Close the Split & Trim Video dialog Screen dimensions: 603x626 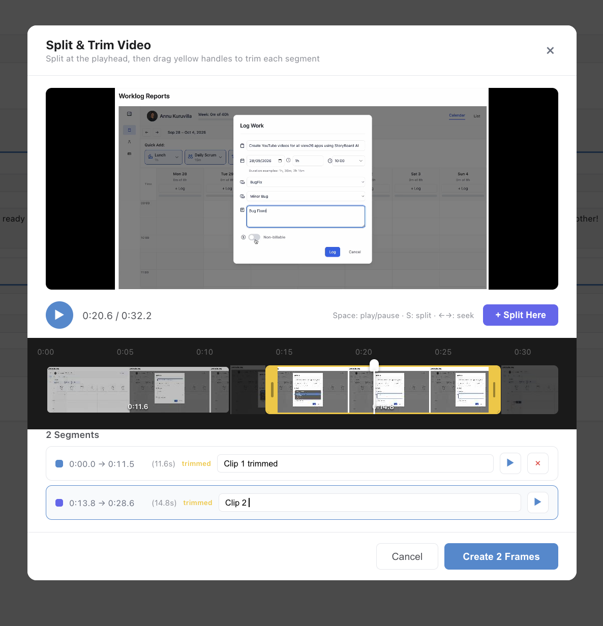click(550, 50)
